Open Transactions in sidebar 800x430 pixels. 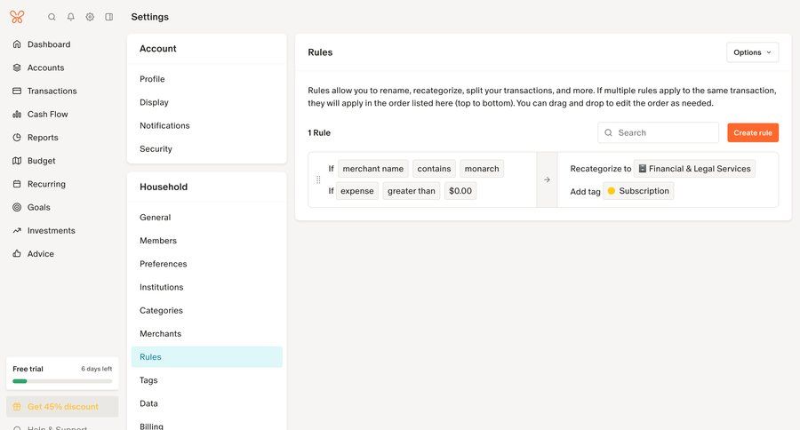(52, 91)
